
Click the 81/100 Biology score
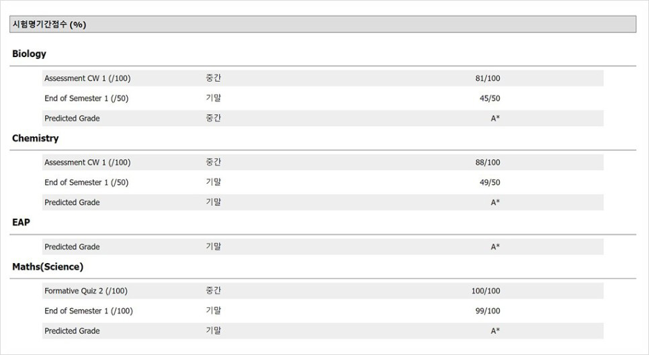pos(488,78)
